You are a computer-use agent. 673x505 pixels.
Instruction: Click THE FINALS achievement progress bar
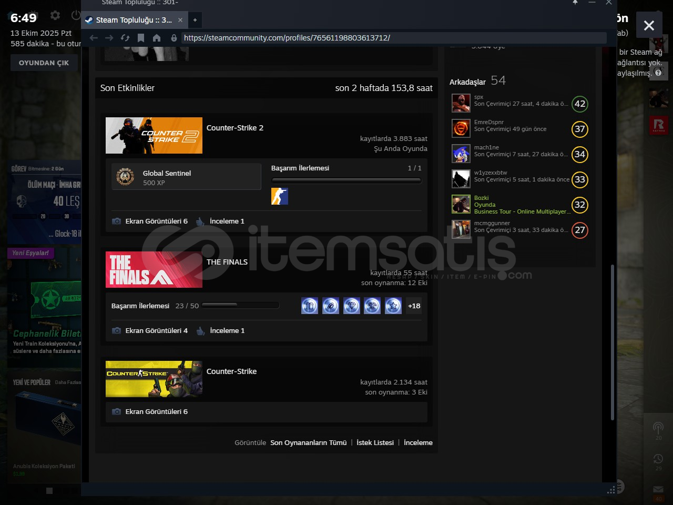[240, 305]
